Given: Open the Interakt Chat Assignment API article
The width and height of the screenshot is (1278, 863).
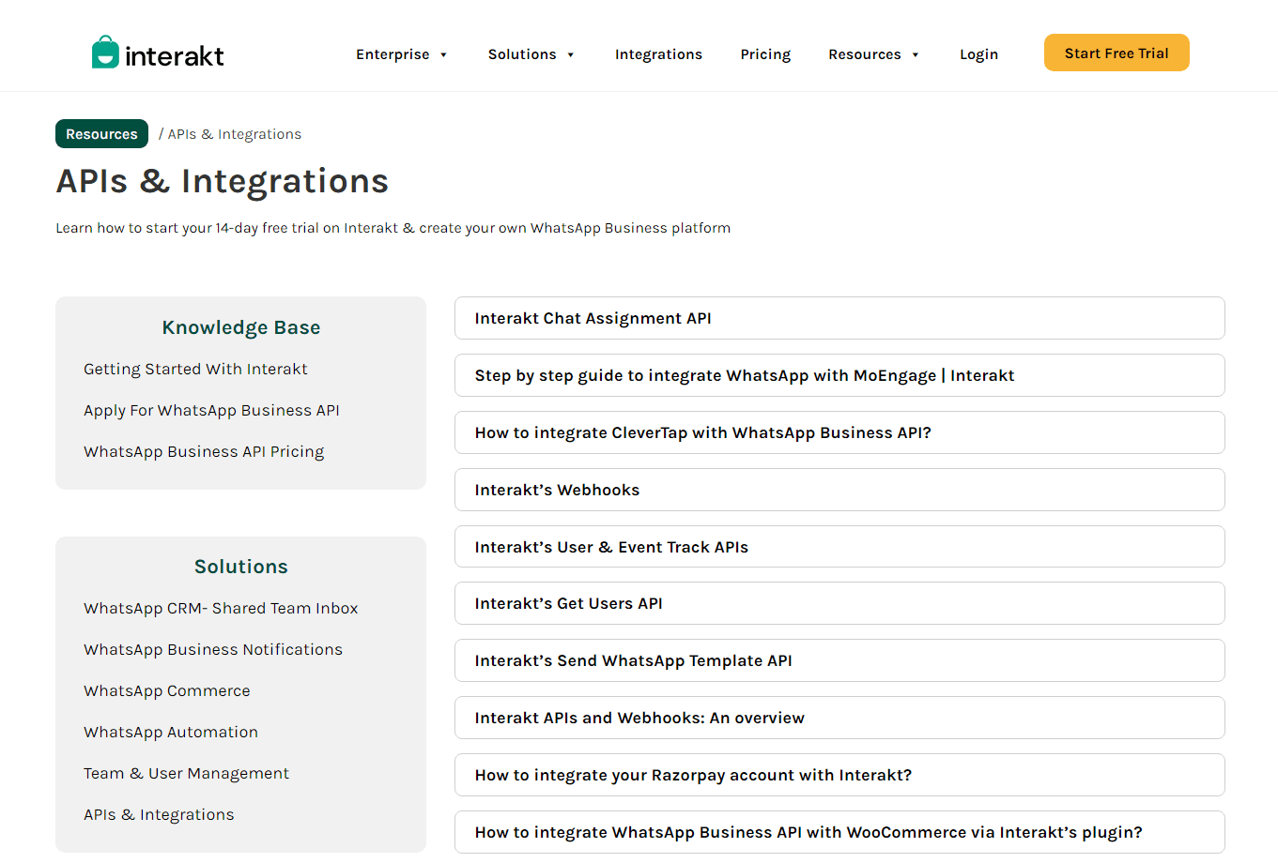Looking at the screenshot, I should pyautogui.click(x=839, y=318).
